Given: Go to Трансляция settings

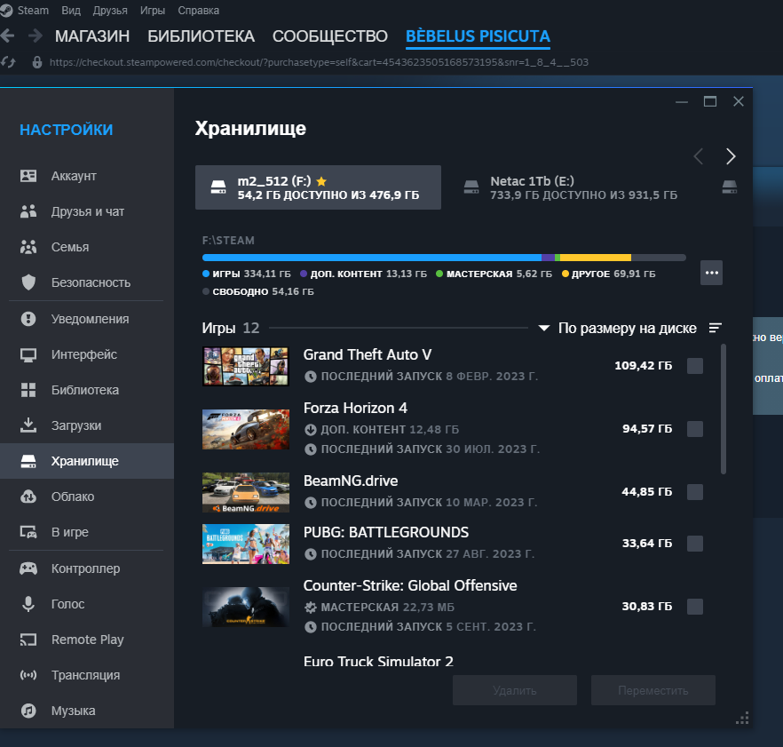Looking at the screenshot, I should click(x=87, y=674).
